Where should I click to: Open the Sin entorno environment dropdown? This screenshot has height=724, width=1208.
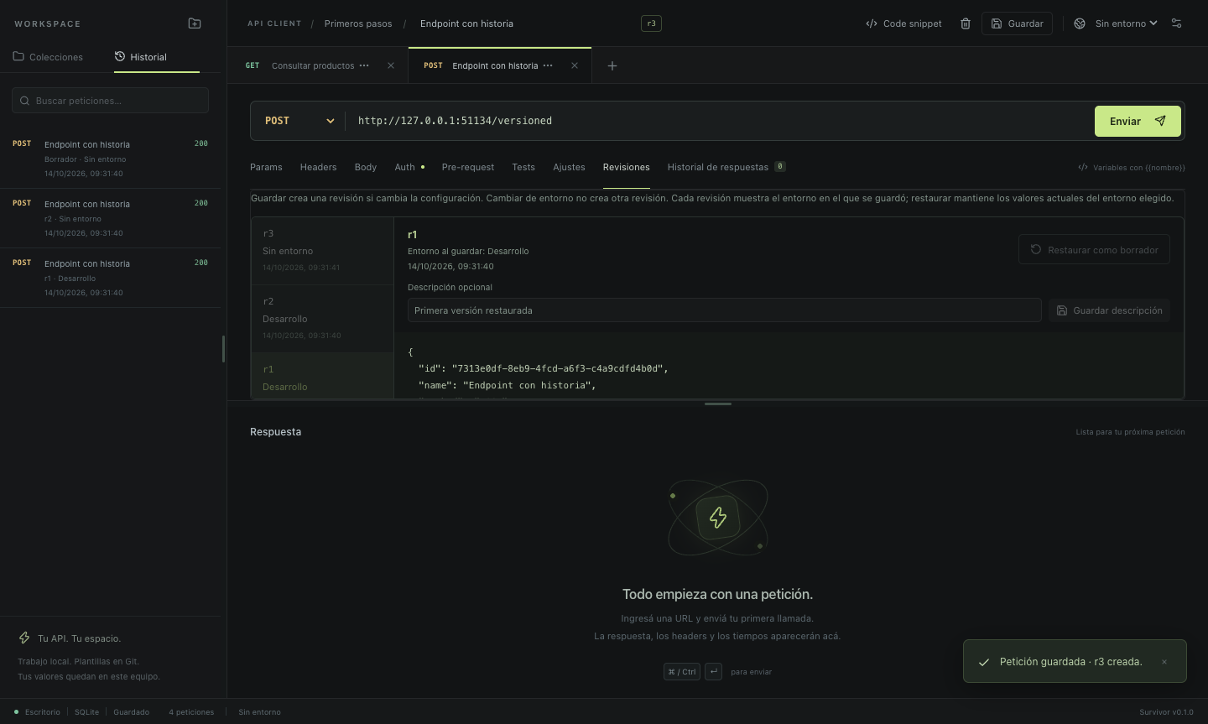coord(1116,23)
